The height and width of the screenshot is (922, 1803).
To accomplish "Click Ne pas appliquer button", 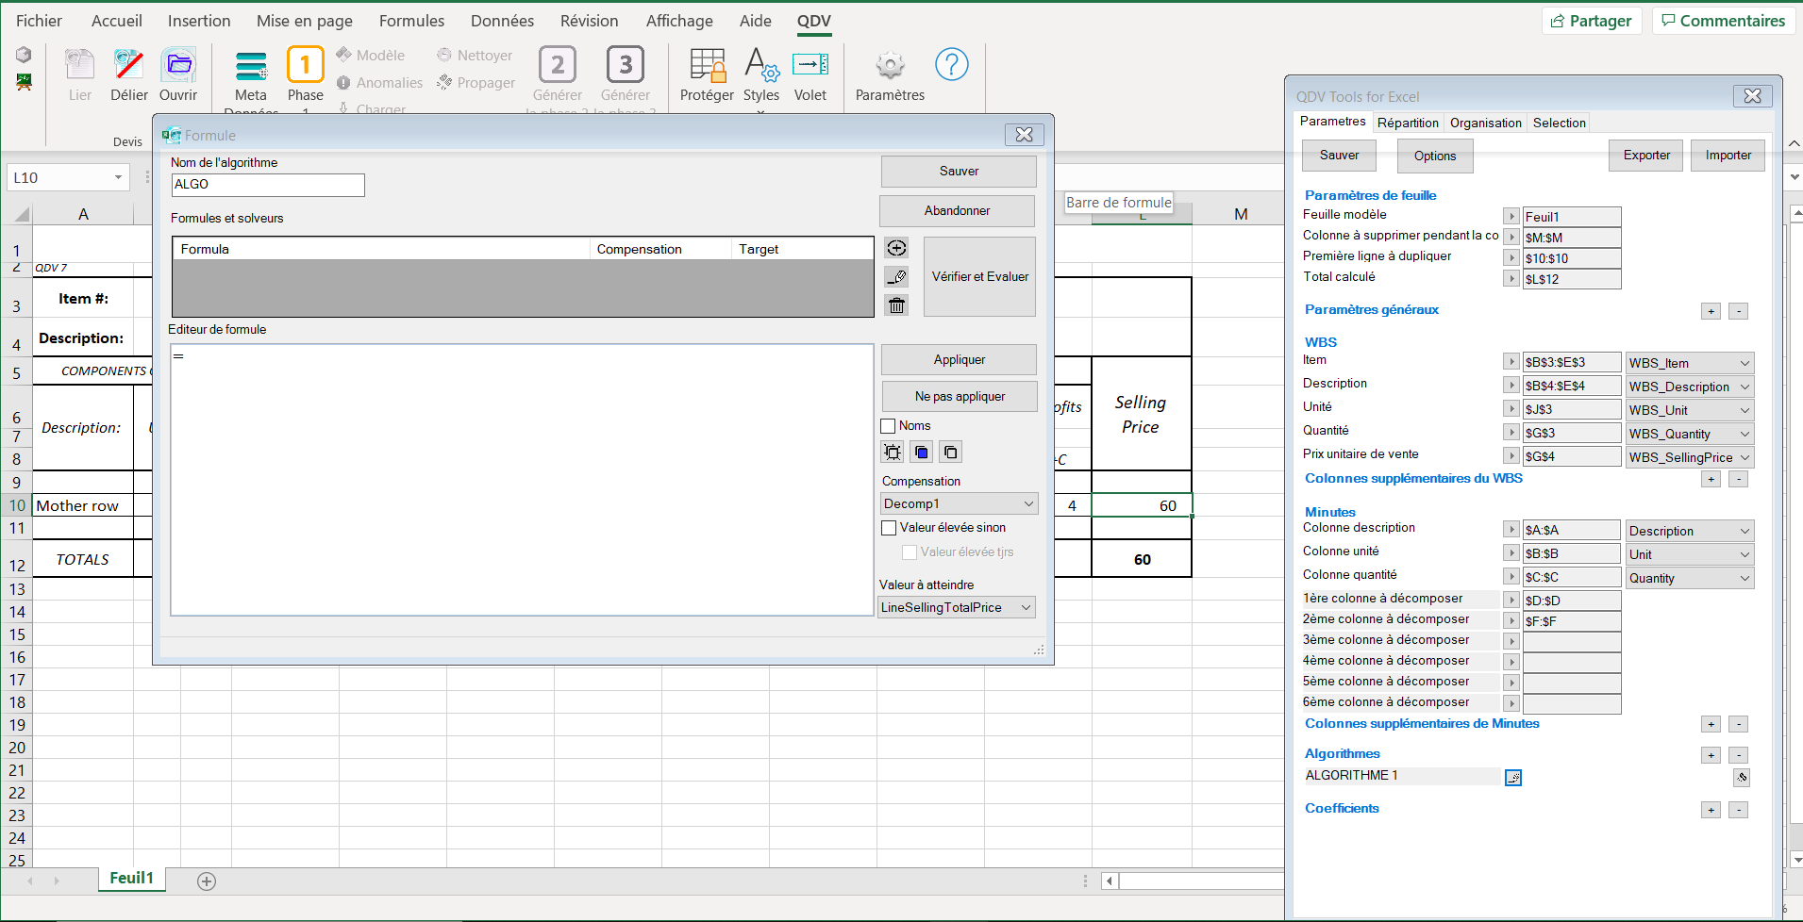I will pos(960,397).
